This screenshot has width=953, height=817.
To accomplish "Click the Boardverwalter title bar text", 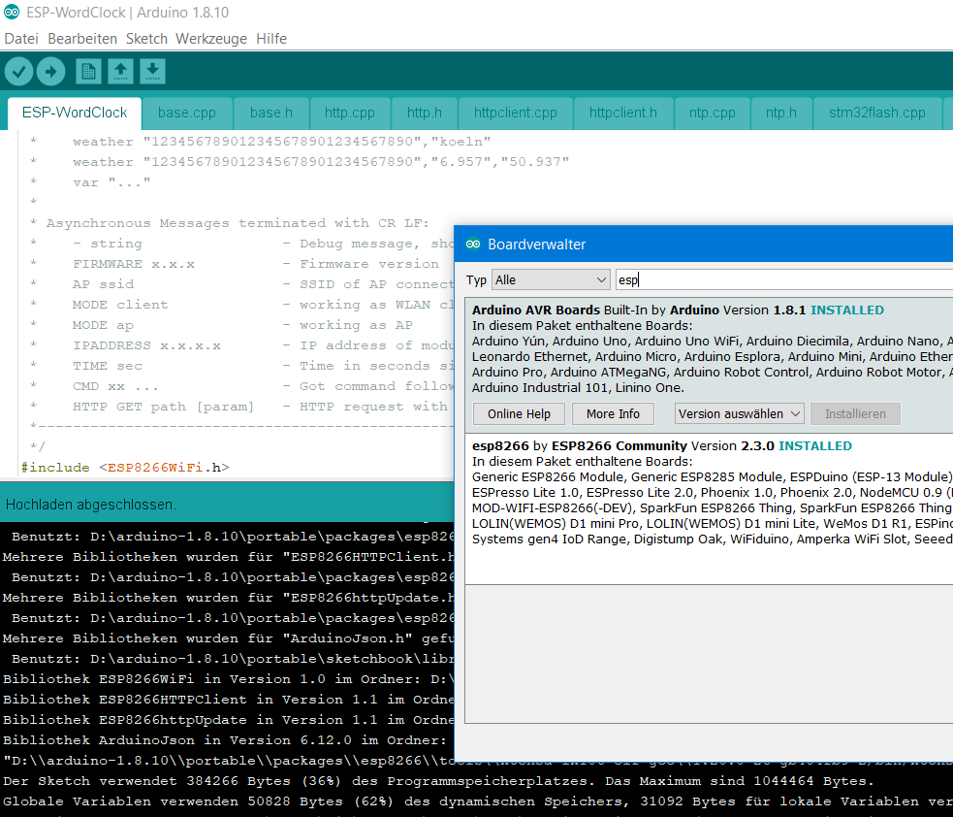I will click(x=537, y=244).
